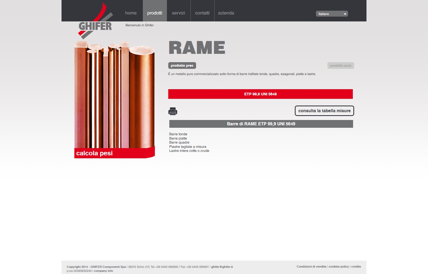
Task: Click the Benvenuto in Ghifer text
Action: point(140,25)
